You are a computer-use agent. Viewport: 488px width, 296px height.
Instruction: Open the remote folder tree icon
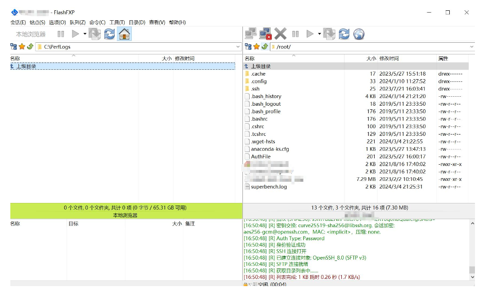point(248,47)
